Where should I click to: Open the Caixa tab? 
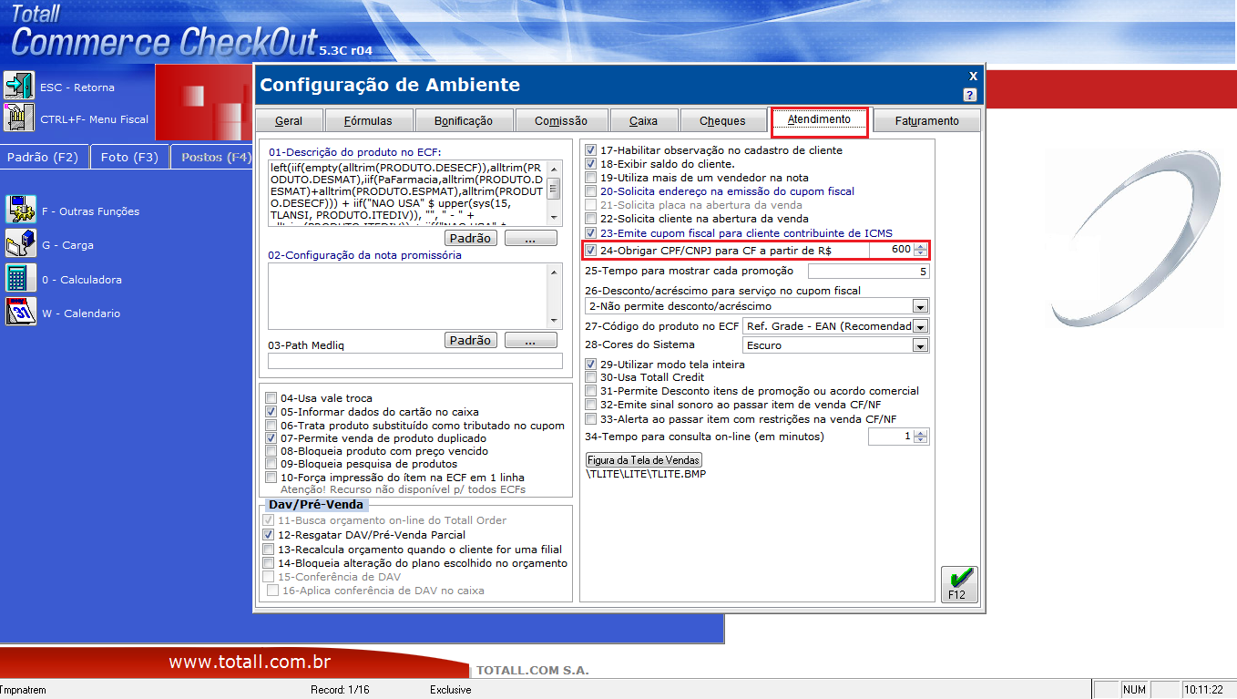pos(643,120)
